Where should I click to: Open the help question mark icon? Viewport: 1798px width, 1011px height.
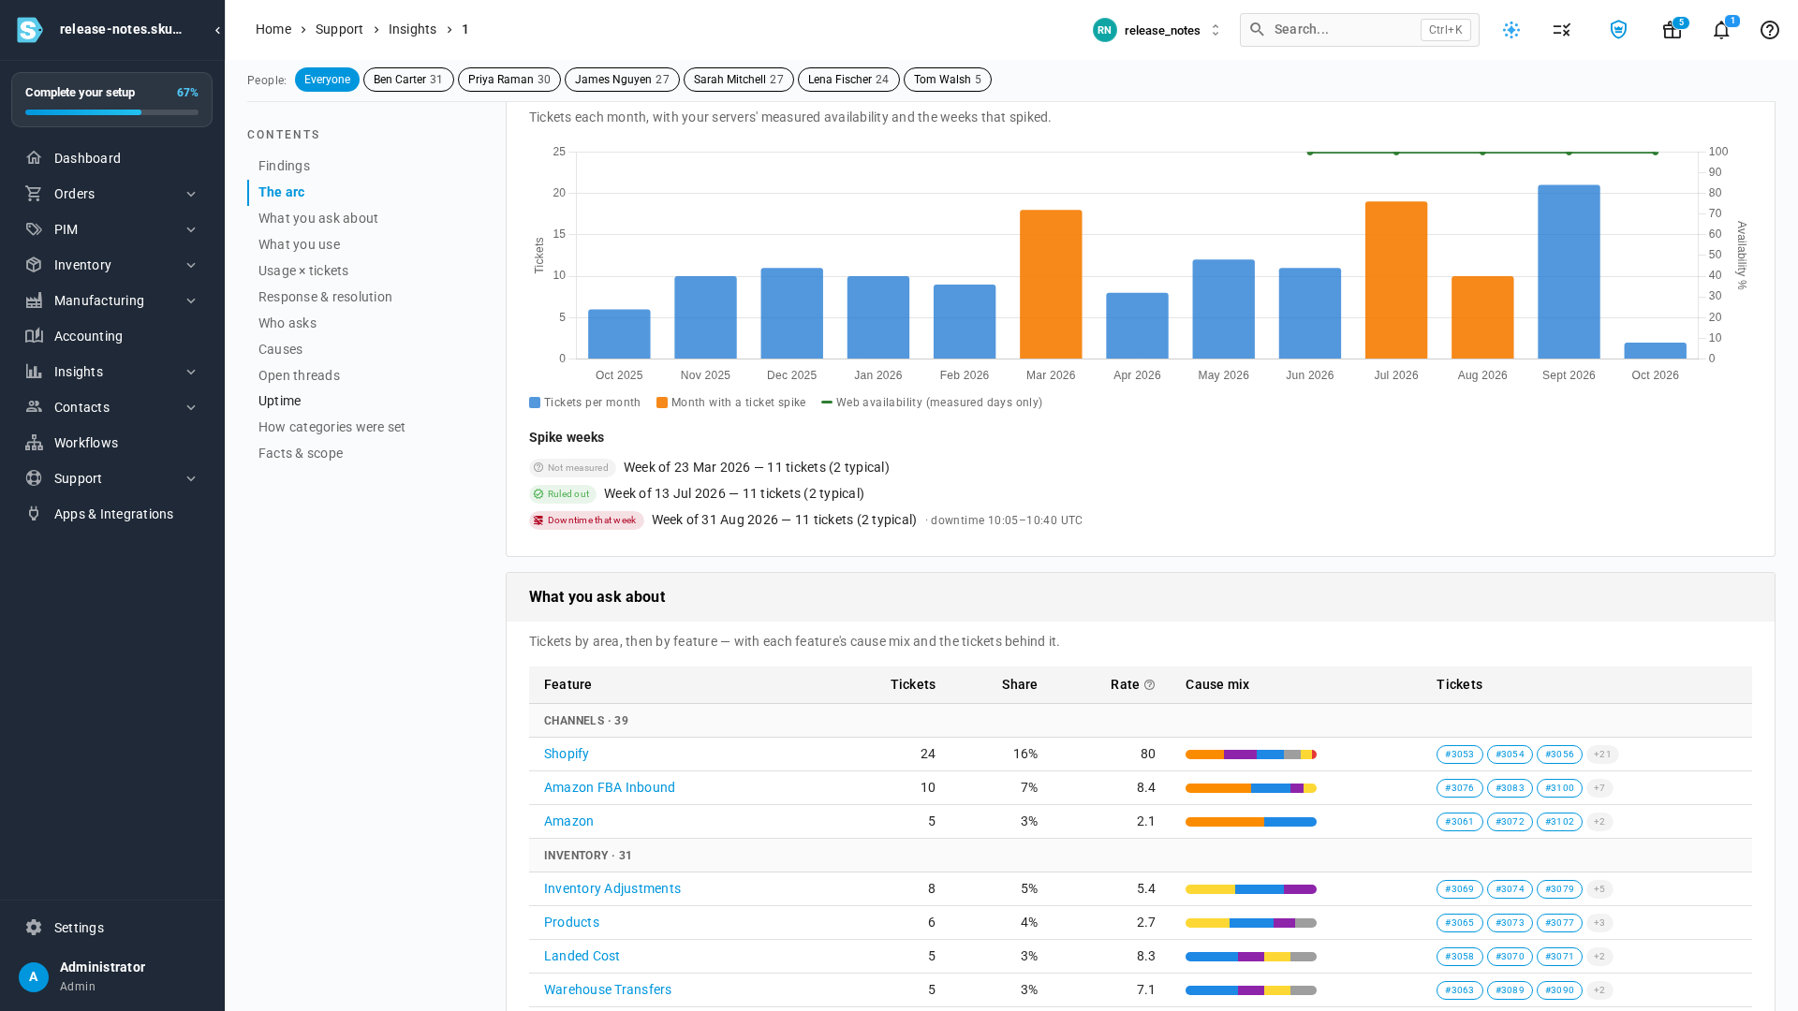pos(1769,30)
